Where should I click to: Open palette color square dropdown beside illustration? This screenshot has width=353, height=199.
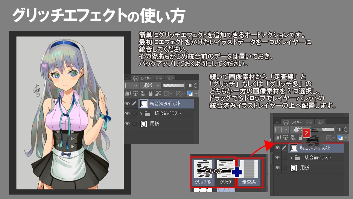pyautogui.click(x=131, y=86)
